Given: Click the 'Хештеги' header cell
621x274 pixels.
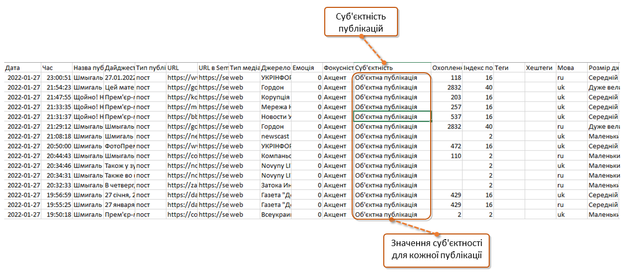Looking at the screenshot, I should click(x=540, y=67).
